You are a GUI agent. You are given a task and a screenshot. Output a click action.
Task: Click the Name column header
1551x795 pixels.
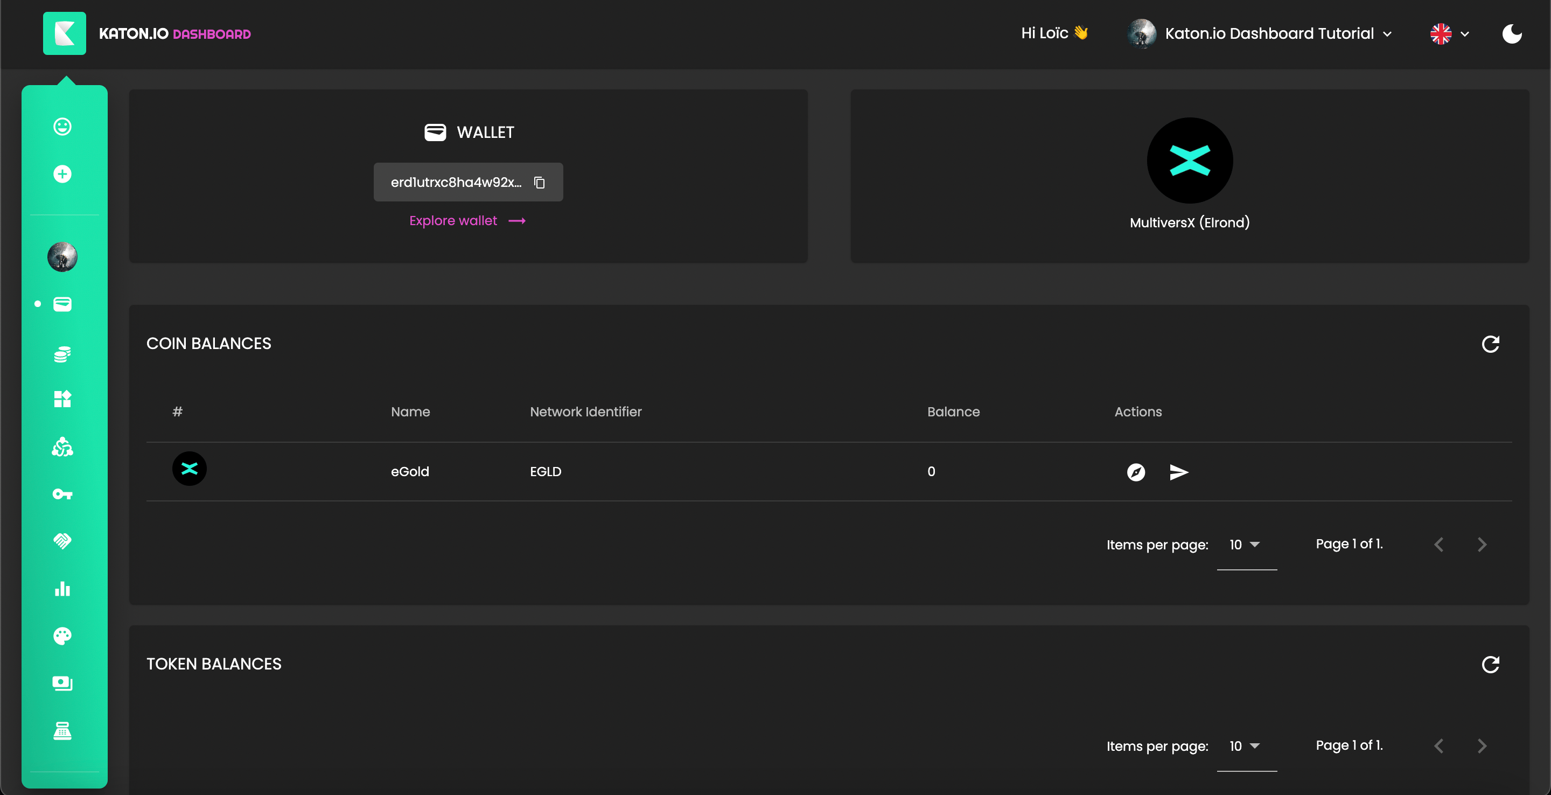tap(410, 412)
